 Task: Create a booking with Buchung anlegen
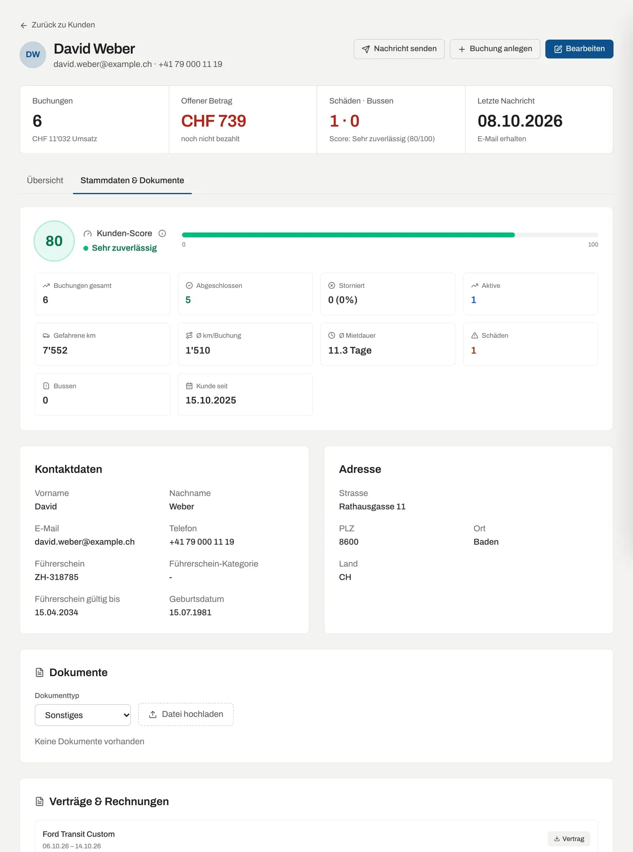click(x=495, y=49)
